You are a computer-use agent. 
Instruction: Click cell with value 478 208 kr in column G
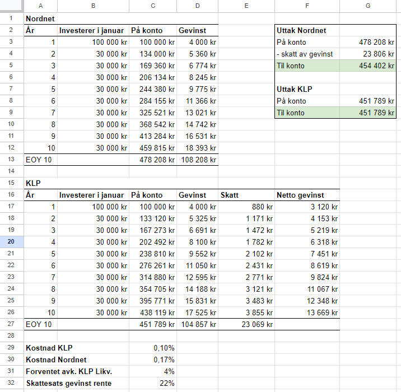368,42
